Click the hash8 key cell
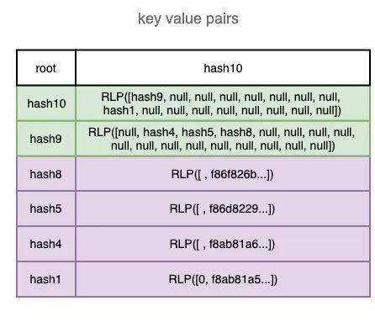The height and width of the screenshot is (322, 375). pyautogui.click(x=46, y=174)
